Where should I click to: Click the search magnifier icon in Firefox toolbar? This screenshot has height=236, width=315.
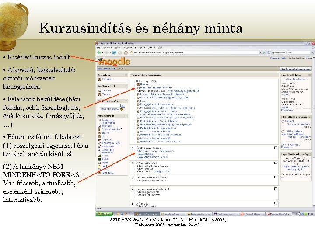(x=313, y=52)
